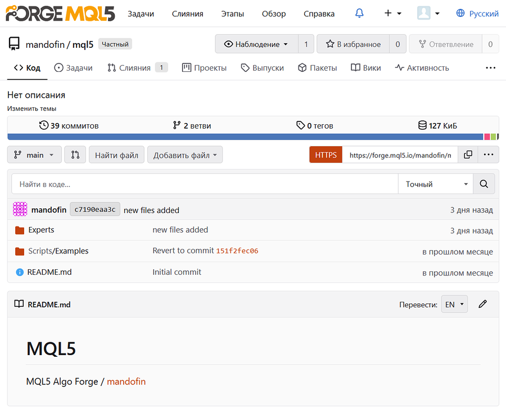Open more clone options ellipsis

(488, 155)
